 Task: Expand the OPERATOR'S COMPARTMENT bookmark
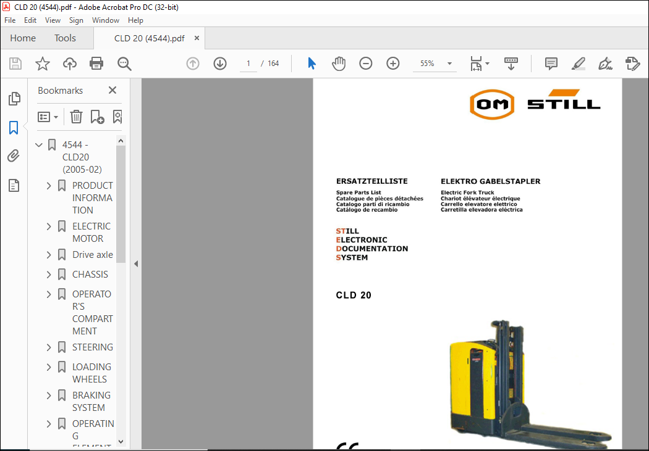click(x=49, y=294)
